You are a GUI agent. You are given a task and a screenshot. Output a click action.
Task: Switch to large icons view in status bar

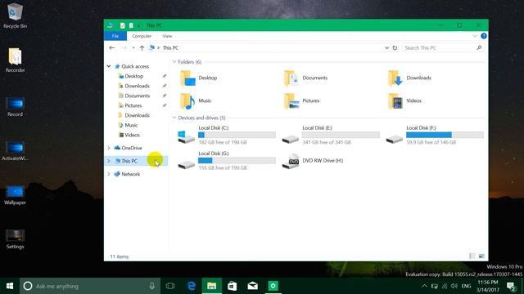tap(481, 256)
